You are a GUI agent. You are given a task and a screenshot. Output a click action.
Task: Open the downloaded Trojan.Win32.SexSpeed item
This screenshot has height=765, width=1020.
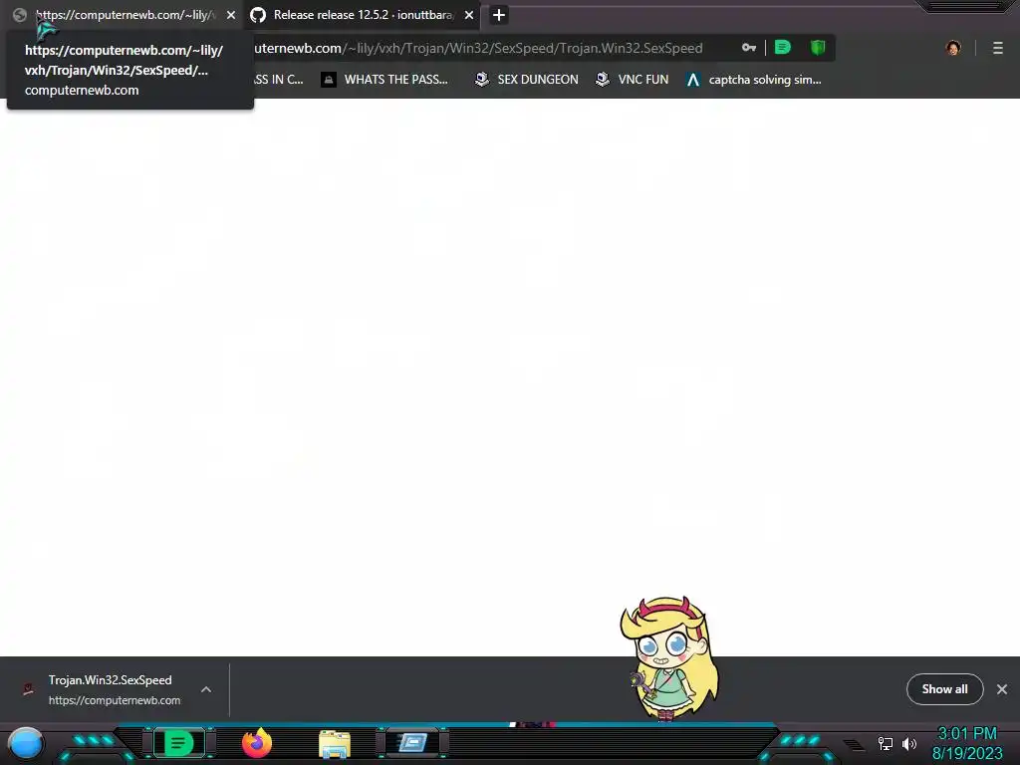pos(110,689)
